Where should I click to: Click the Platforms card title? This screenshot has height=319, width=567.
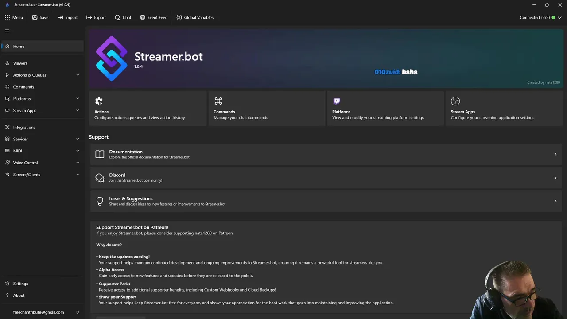tap(341, 112)
